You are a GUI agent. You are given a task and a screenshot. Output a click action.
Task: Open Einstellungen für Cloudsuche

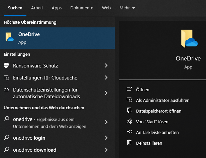click(x=45, y=78)
